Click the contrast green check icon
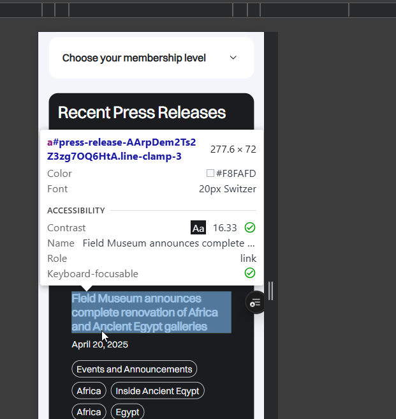Viewport: 396px width, 419px height. pyautogui.click(x=250, y=227)
